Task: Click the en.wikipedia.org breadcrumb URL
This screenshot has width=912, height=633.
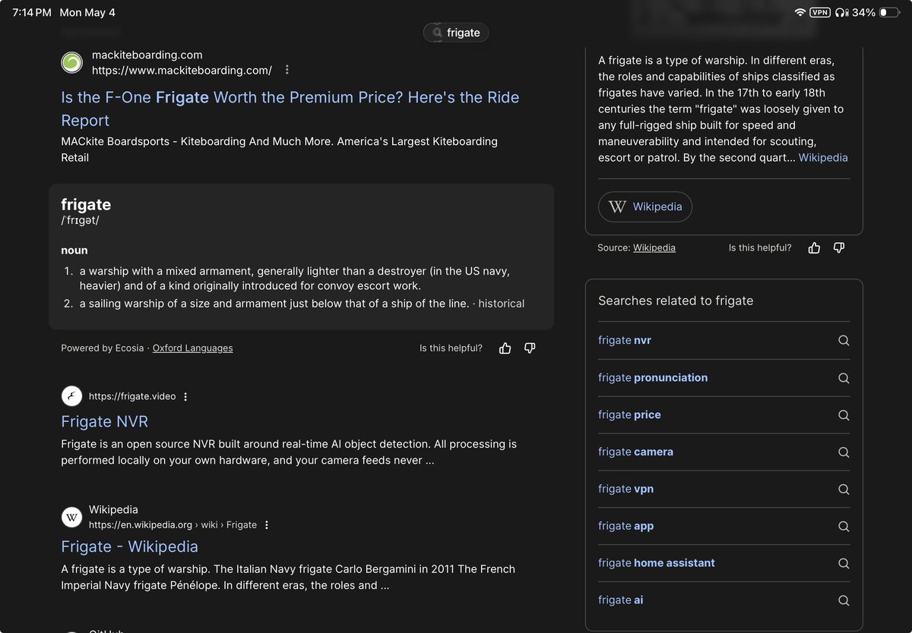Action: tap(173, 525)
